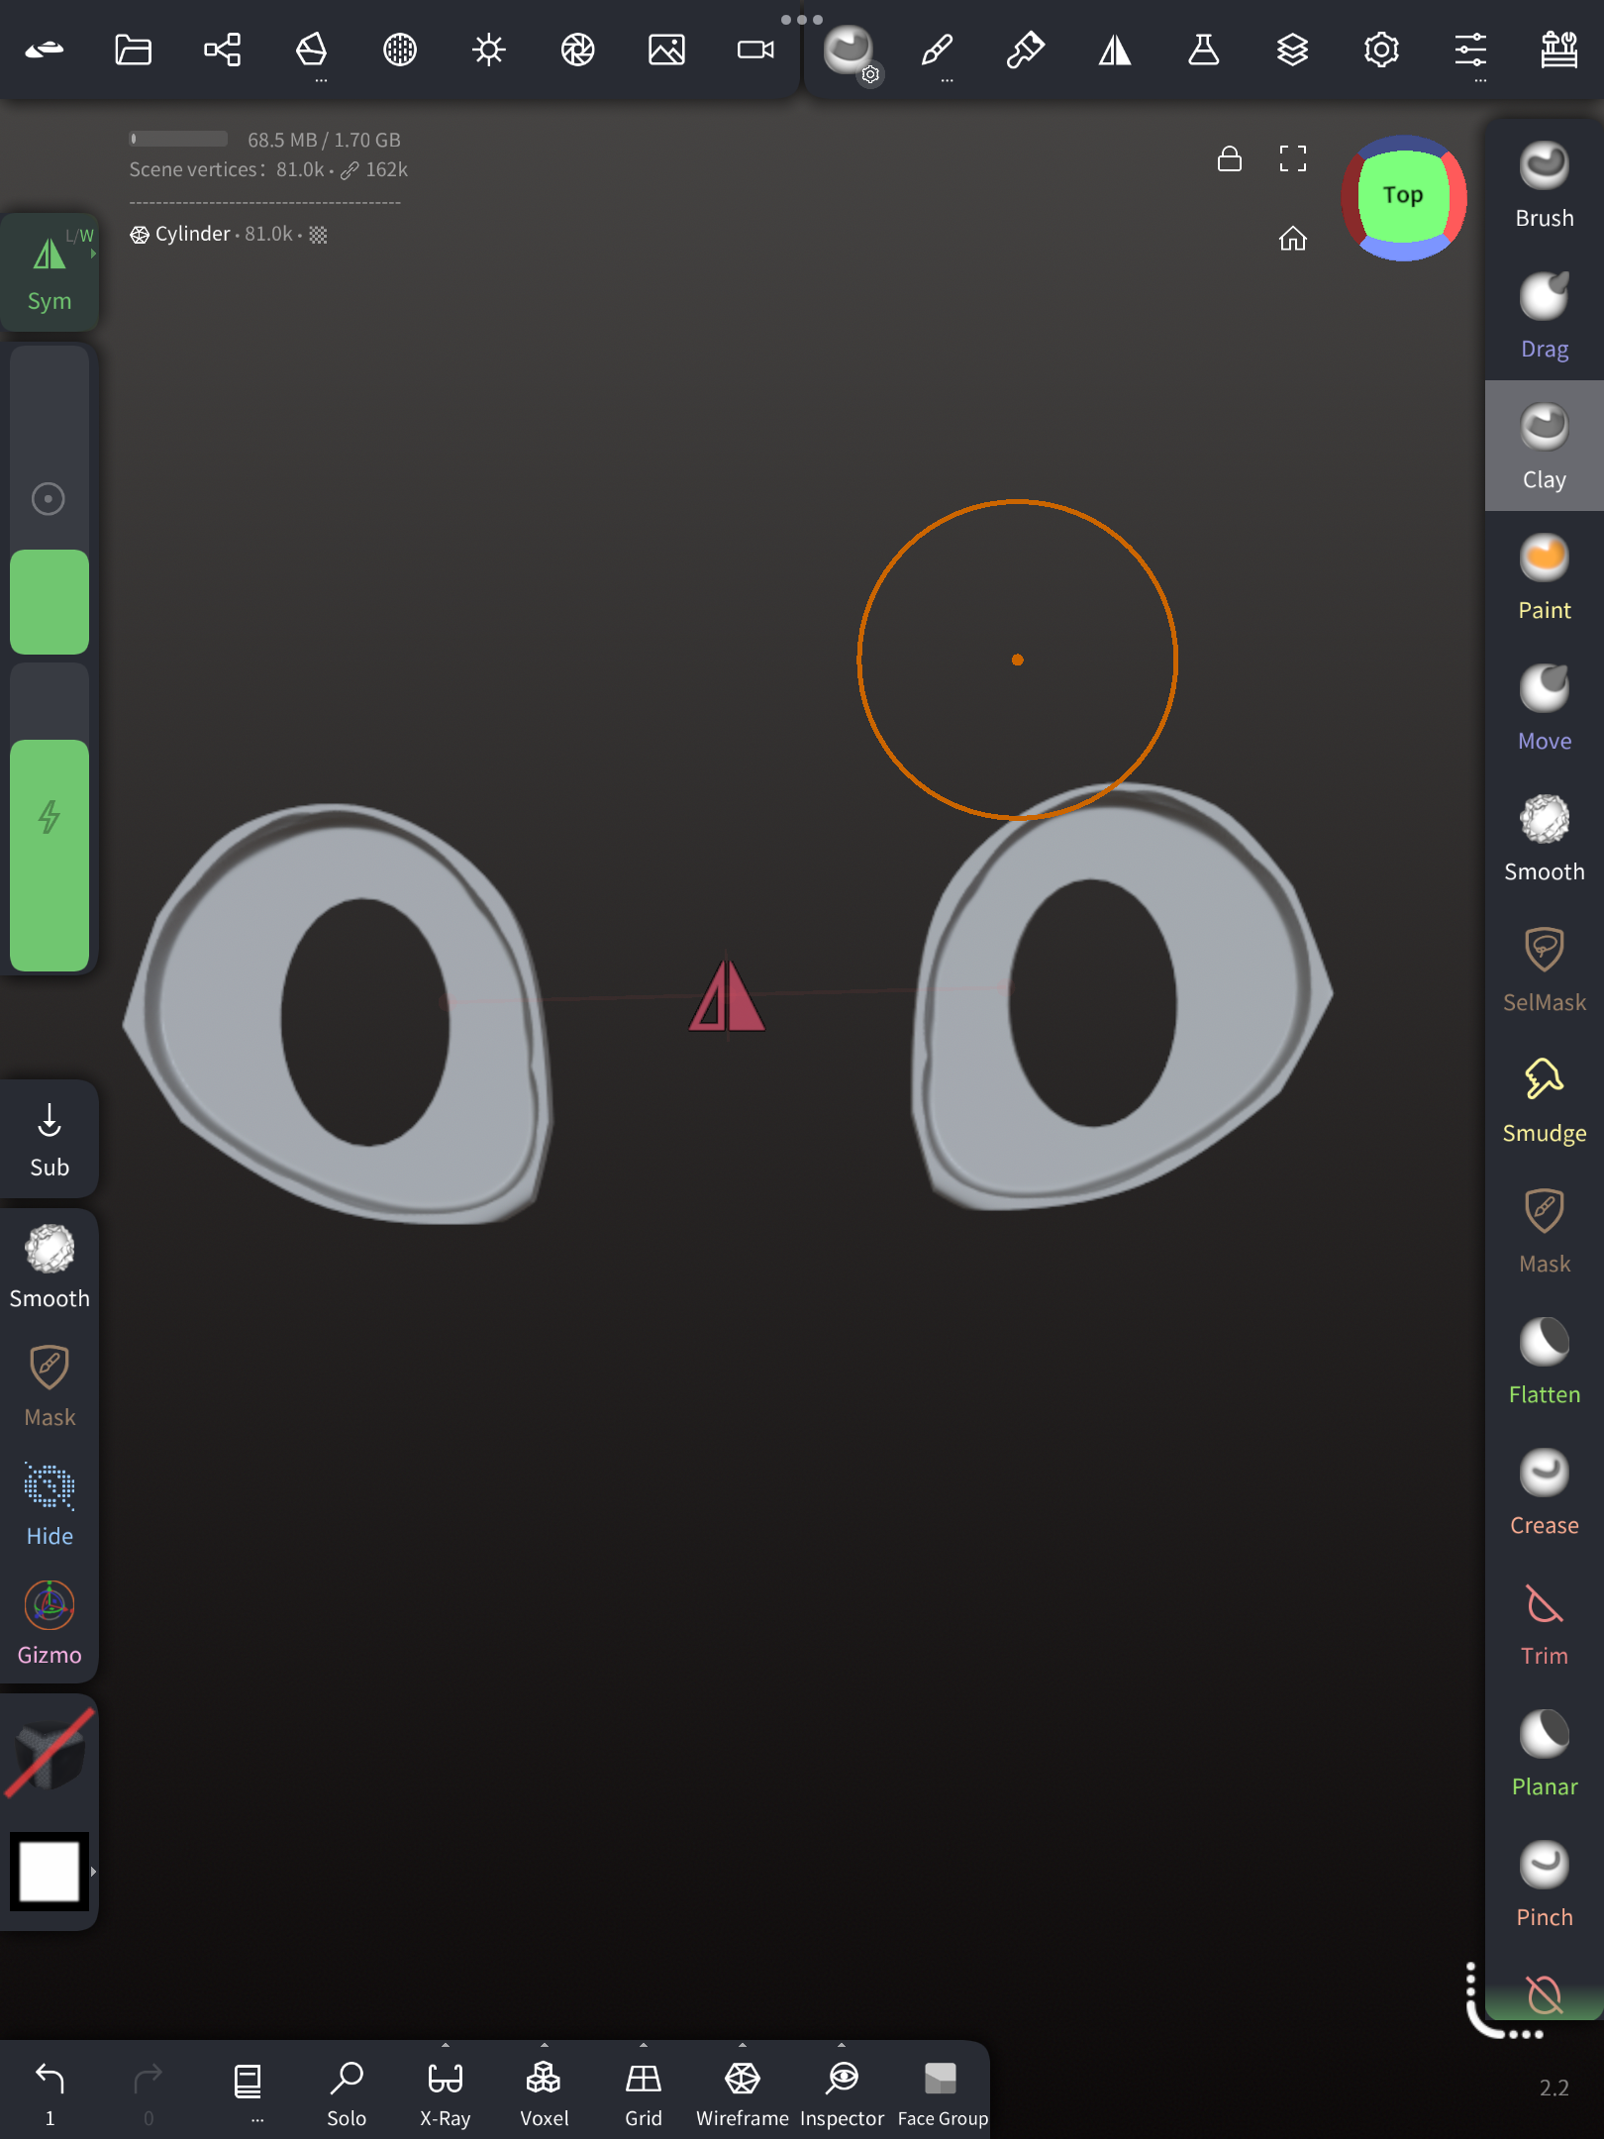Select the Cylinder object label

[192, 234]
